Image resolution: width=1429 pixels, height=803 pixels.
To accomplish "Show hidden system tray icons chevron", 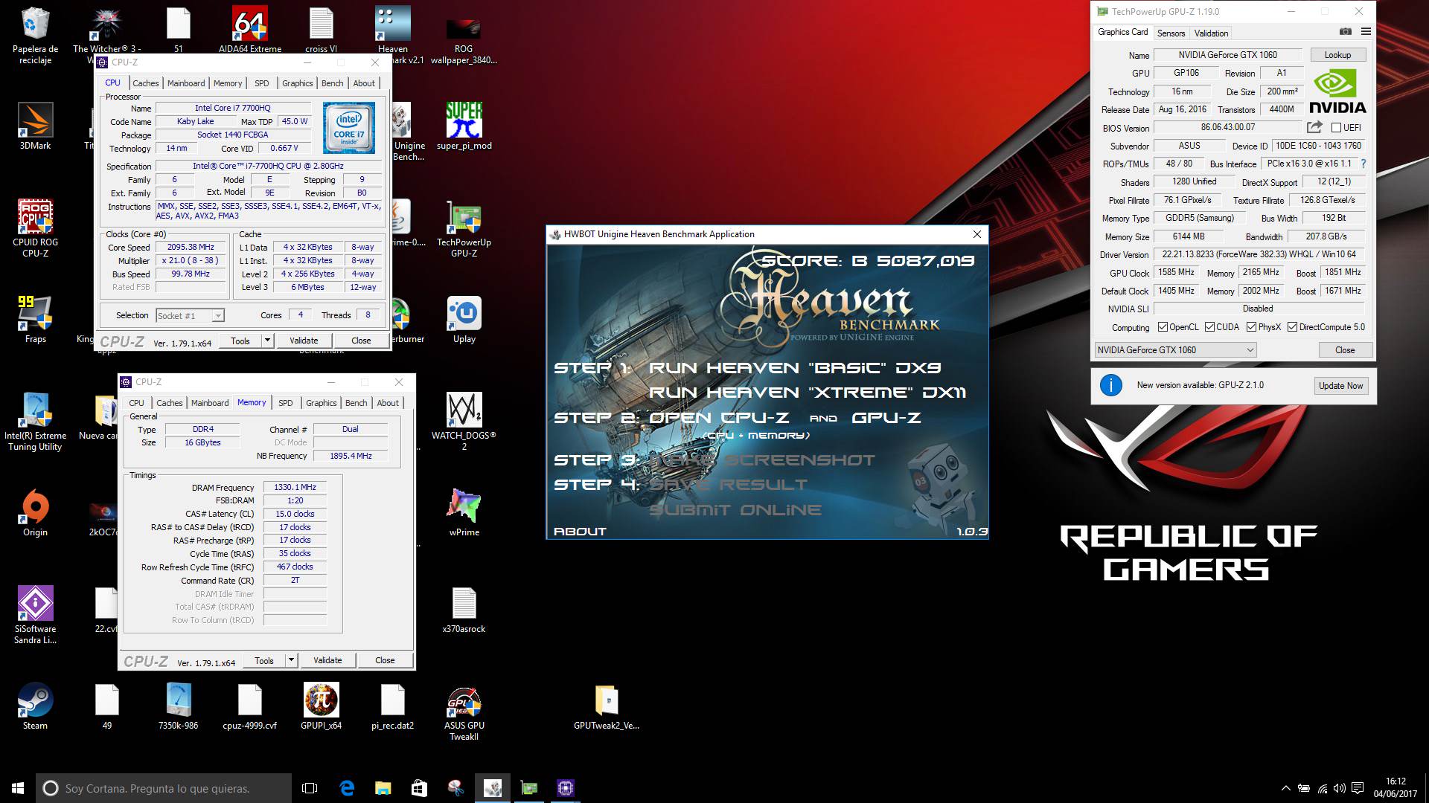I will 1285,788.
